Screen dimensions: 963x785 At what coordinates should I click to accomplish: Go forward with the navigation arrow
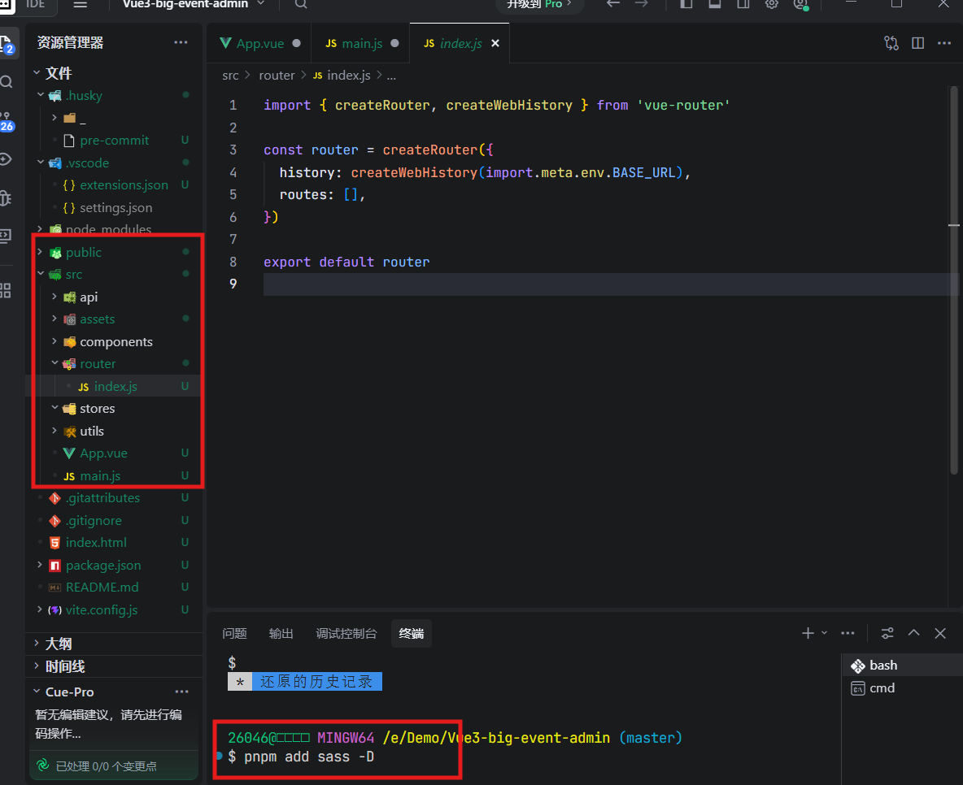[642, 4]
